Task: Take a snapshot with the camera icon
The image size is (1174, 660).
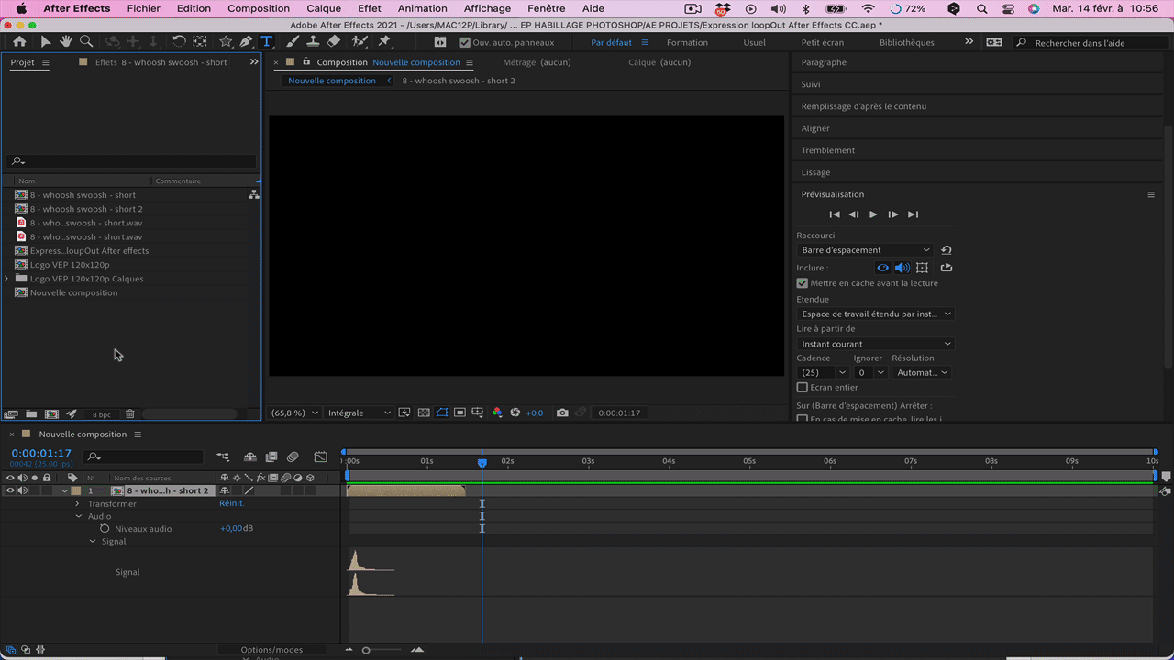Action: point(562,413)
